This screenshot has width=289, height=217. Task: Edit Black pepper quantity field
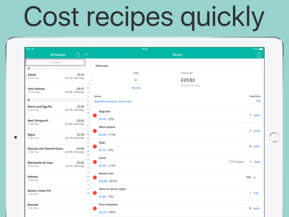click(x=248, y=131)
